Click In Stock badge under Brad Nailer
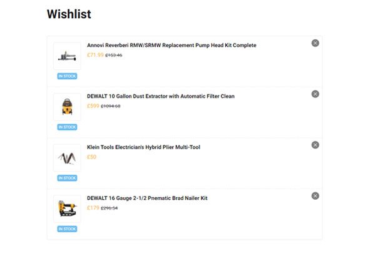This screenshot has height=254, width=368. [67, 229]
